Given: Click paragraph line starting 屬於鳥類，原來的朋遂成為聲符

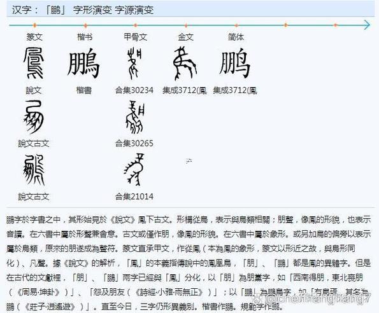Looking at the screenshot, I should (181, 249).
